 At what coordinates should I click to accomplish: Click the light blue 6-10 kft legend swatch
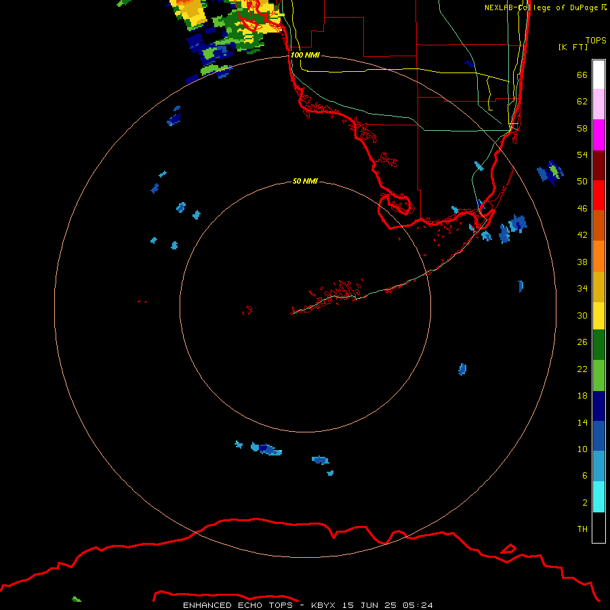[x=598, y=466]
